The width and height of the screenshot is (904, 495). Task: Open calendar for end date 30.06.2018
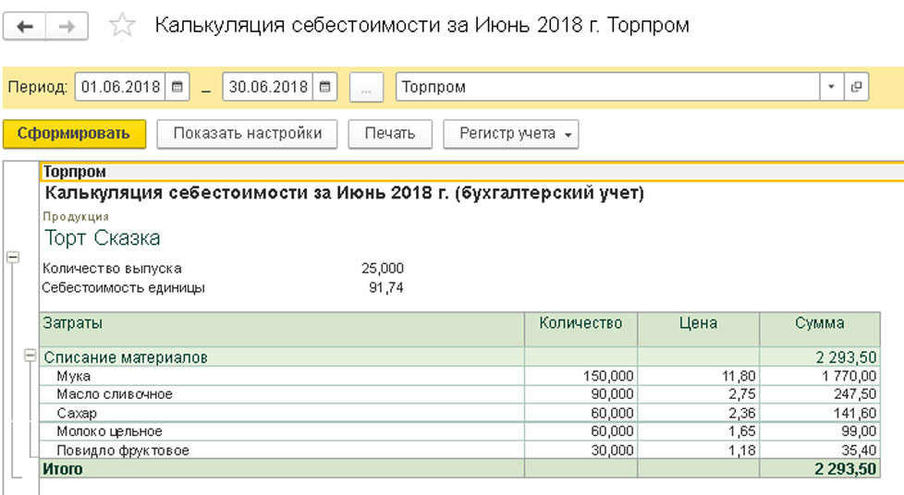click(x=325, y=88)
